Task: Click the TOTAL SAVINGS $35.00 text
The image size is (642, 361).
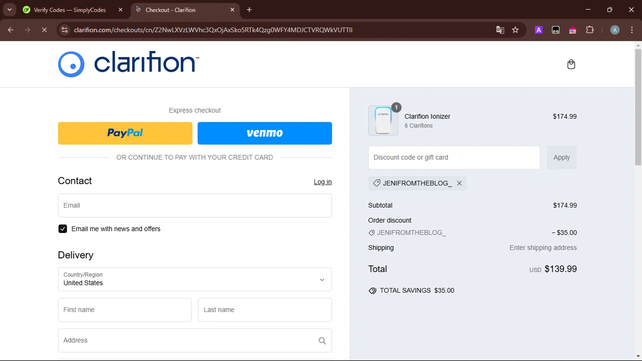Action: tap(417, 290)
